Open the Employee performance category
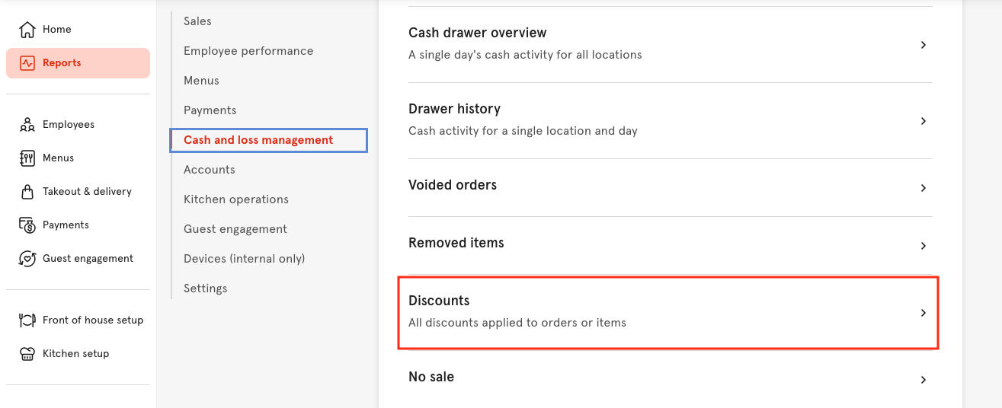Screen dimensions: 1002x408 click(248, 51)
